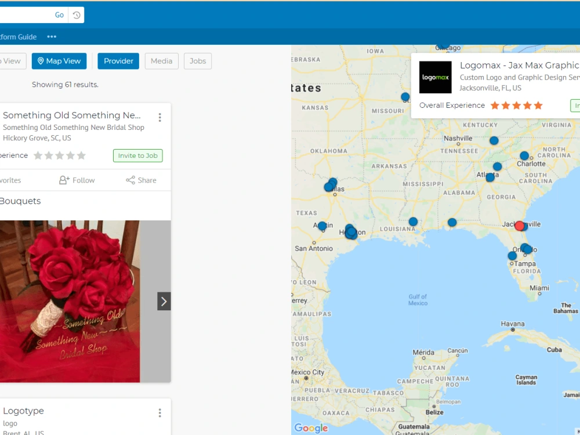The height and width of the screenshot is (435, 580).
Task: Select the map marker north of Atlanta
Action: [498, 166]
